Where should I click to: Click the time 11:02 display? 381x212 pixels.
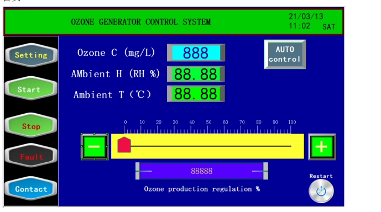299,26
